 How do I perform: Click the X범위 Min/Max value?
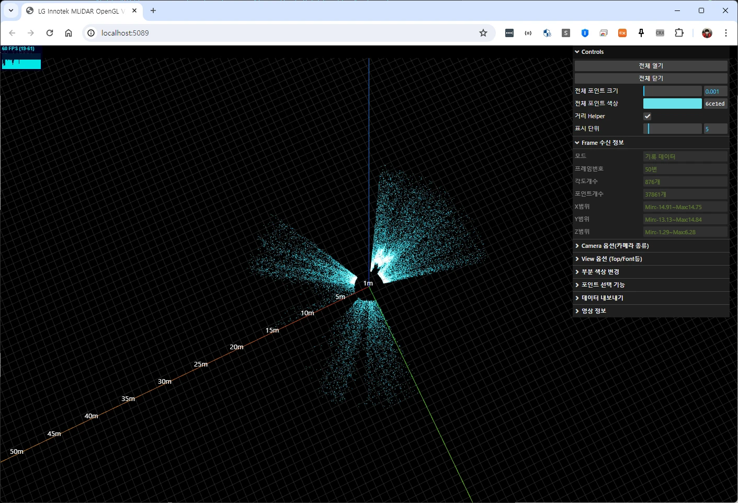click(685, 207)
